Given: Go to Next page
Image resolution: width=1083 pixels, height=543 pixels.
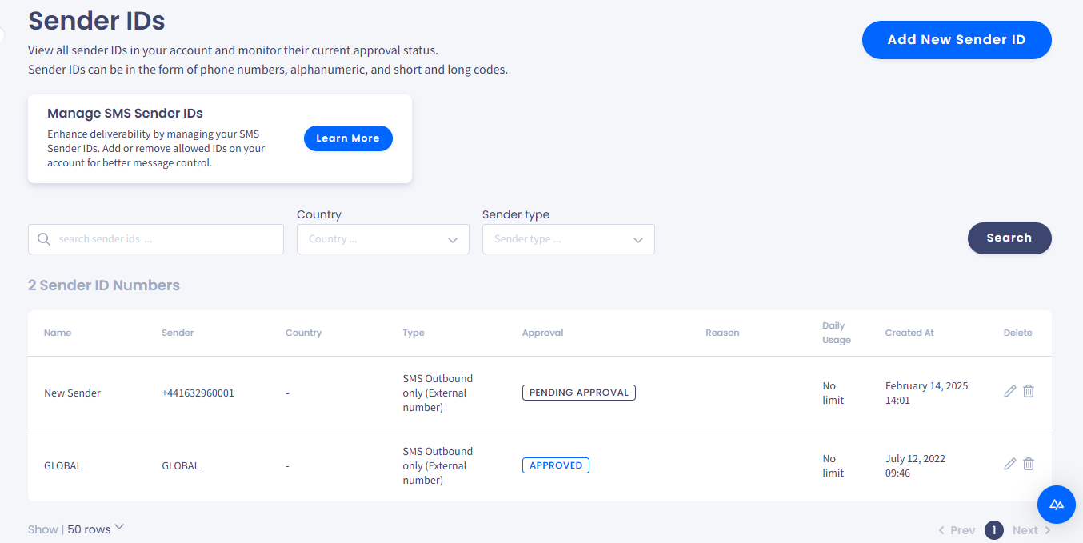Looking at the screenshot, I should click(x=1032, y=530).
